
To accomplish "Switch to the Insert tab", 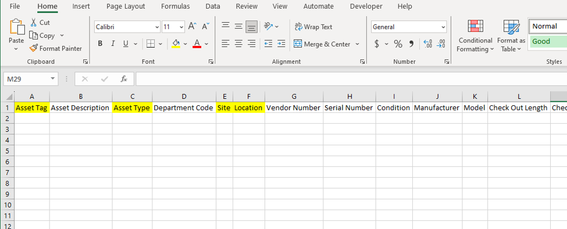I will point(81,6).
